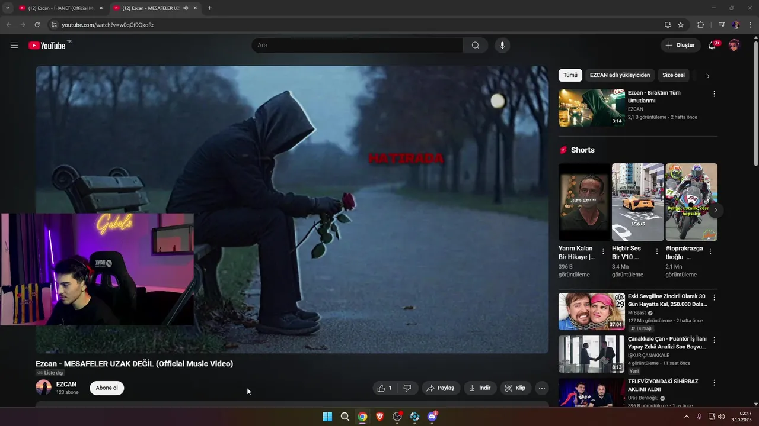Show next Shorts with the arrow

tap(716, 210)
